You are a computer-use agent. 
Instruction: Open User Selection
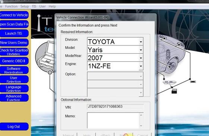pos(14,79)
